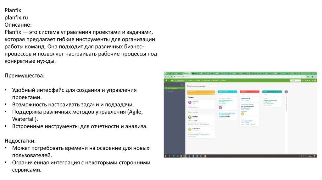
Task: Click the Недостатки: heading
Action: [20, 141]
